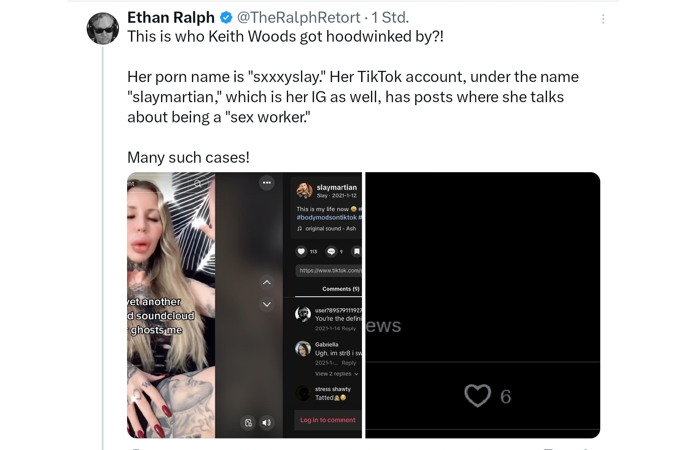Like the TikTok video with 113 likes
Image resolution: width=687 pixels, height=450 pixels.
[x=301, y=251]
